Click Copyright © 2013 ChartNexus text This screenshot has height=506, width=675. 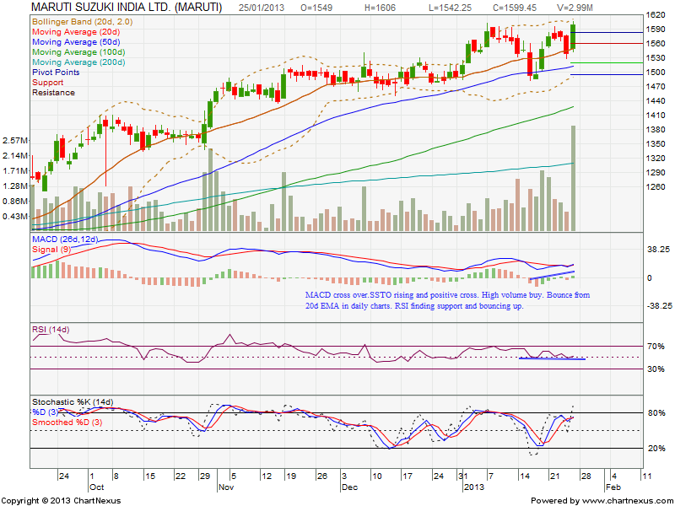(62, 501)
